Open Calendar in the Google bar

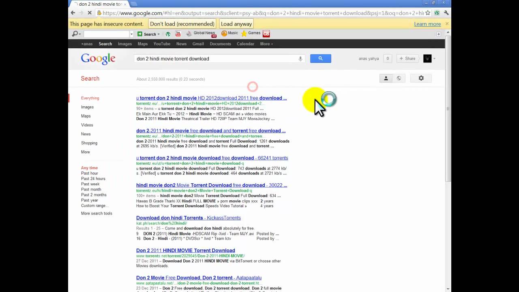pyautogui.click(x=245, y=44)
